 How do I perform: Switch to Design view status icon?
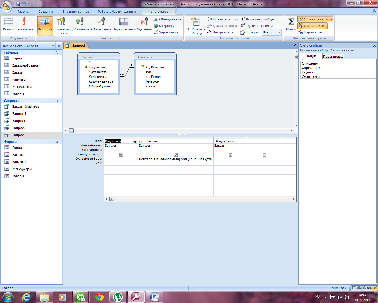[x=374, y=288]
